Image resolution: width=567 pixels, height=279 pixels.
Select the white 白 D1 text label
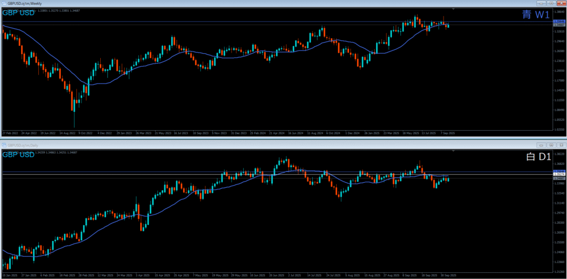[537, 157]
